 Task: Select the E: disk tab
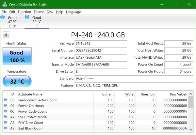[x=37, y=22]
